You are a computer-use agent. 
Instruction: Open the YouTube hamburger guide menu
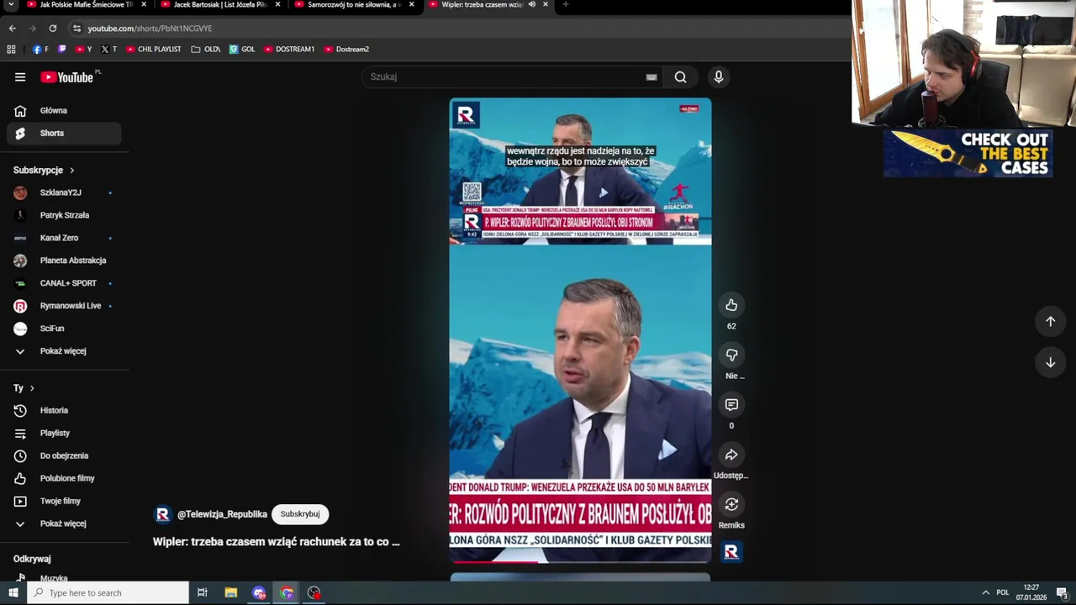click(20, 77)
